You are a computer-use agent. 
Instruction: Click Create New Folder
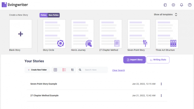click(x=37, y=70)
